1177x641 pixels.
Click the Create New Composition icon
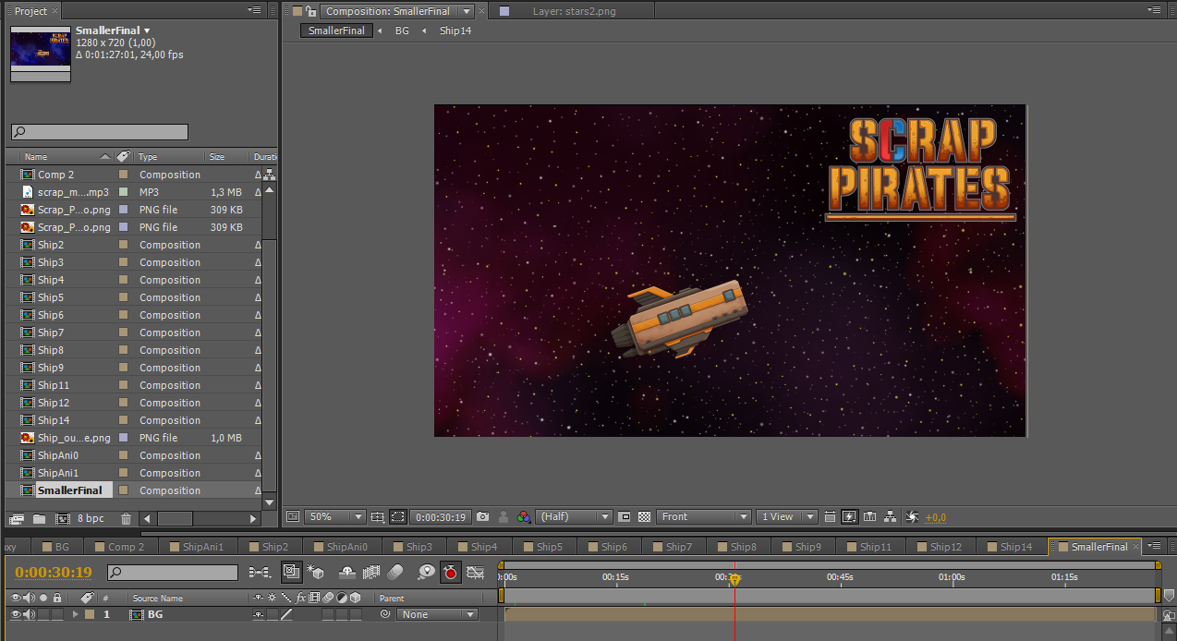[x=63, y=519]
